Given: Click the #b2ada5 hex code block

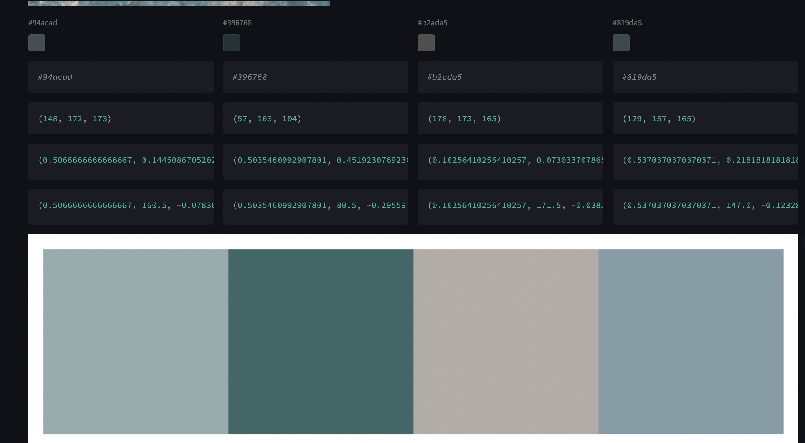Looking at the screenshot, I should tap(510, 77).
